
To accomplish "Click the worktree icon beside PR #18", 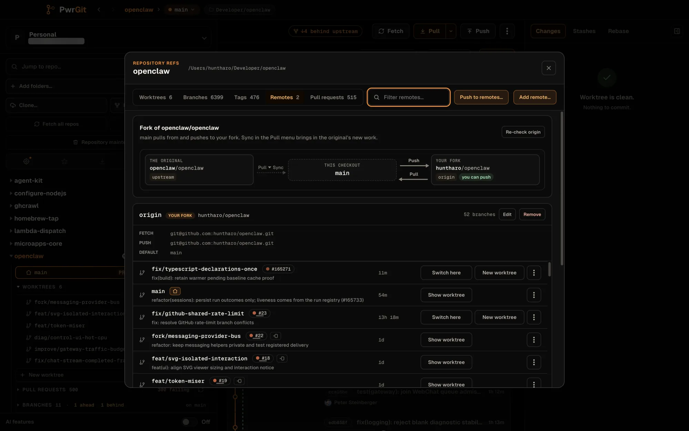I will (282, 358).
